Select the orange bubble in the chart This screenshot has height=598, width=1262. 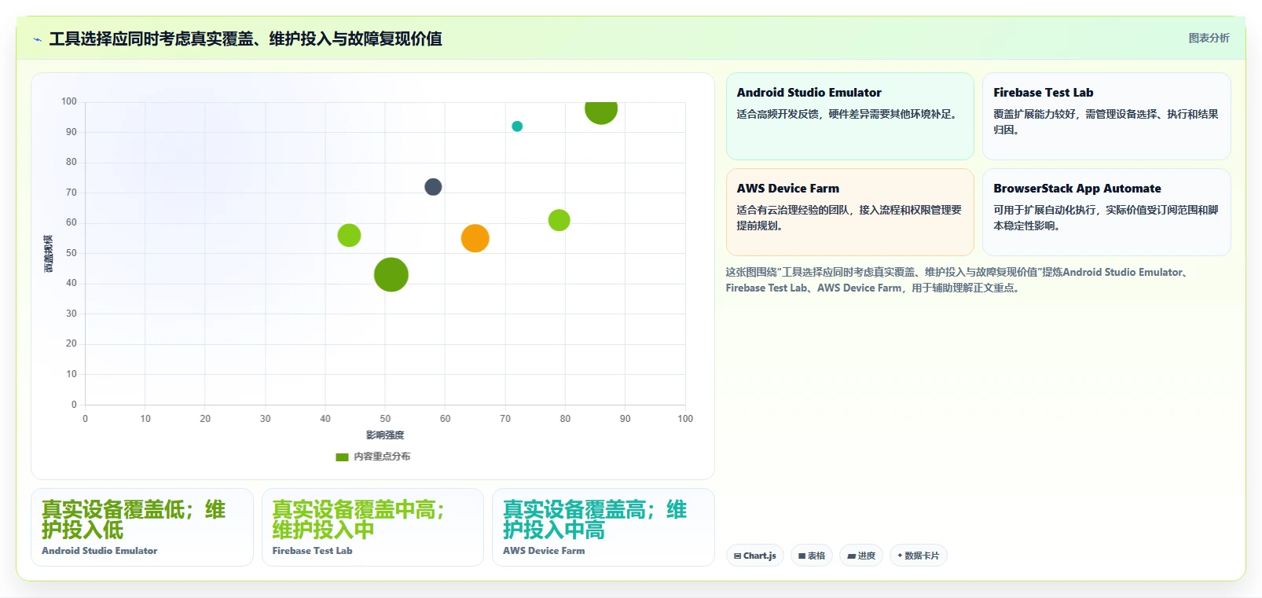[x=475, y=238]
